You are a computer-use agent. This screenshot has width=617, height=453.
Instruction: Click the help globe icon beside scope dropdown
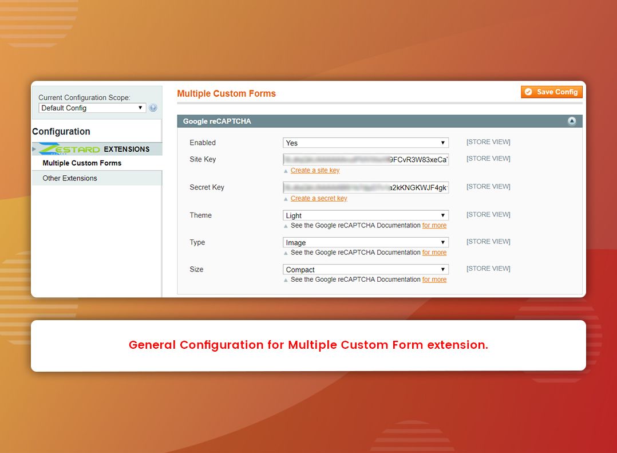152,108
